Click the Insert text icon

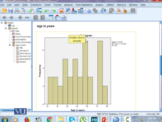64,18
